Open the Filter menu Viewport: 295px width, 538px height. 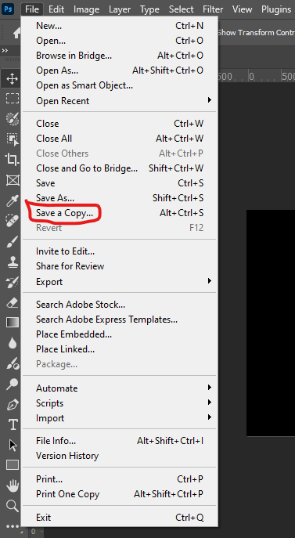click(x=213, y=9)
